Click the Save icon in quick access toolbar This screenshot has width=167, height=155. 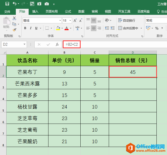7,4
